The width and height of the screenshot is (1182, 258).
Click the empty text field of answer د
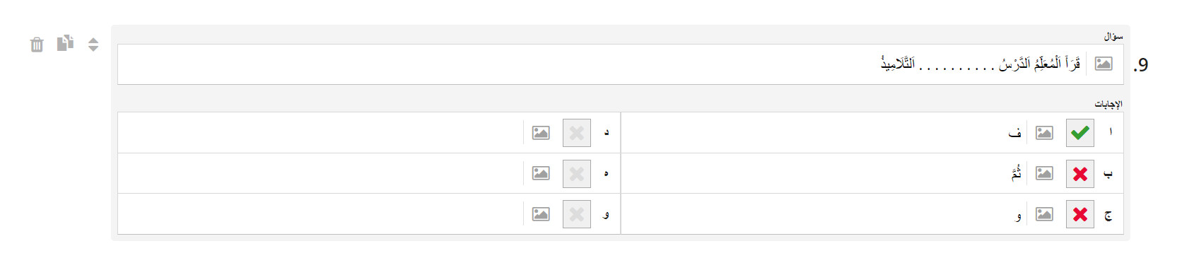[320, 133]
